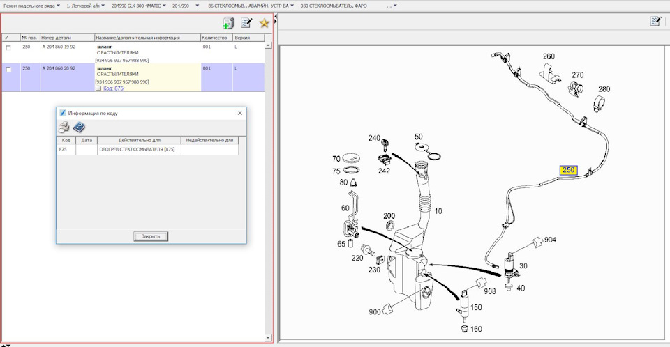Close the 'Информация по коду' dialog
Image resolution: width=670 pixels, height=347 pixels.
[240, 112]
